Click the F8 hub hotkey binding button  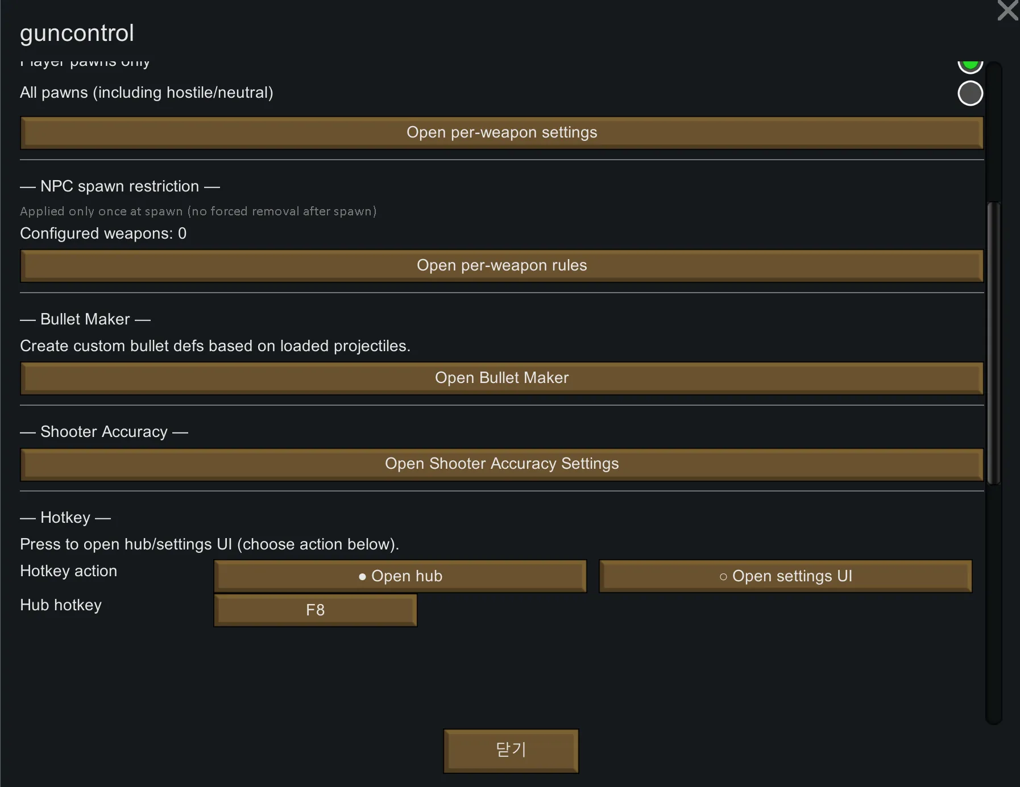316,610
